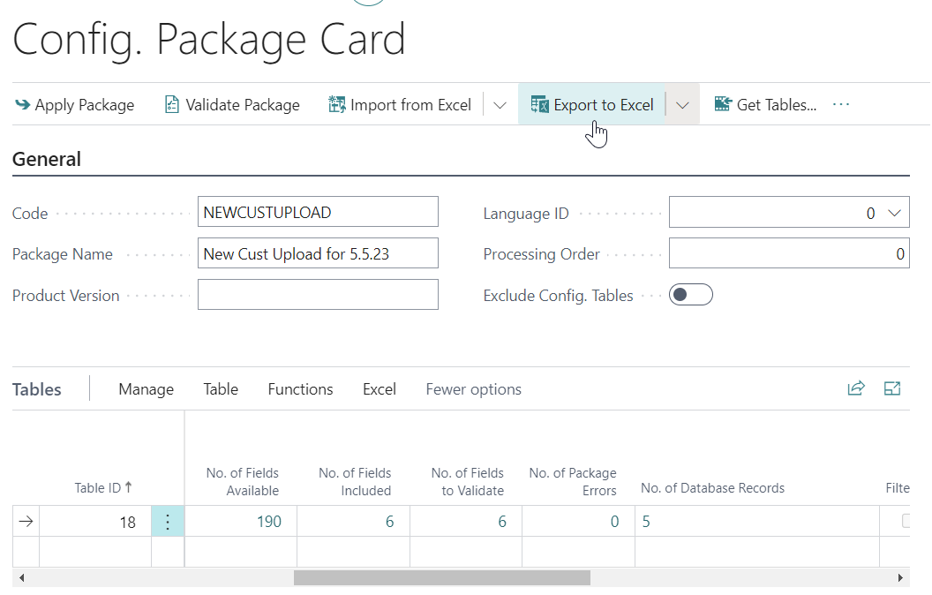Click the Validate Package checklist icon

[172, 105]
